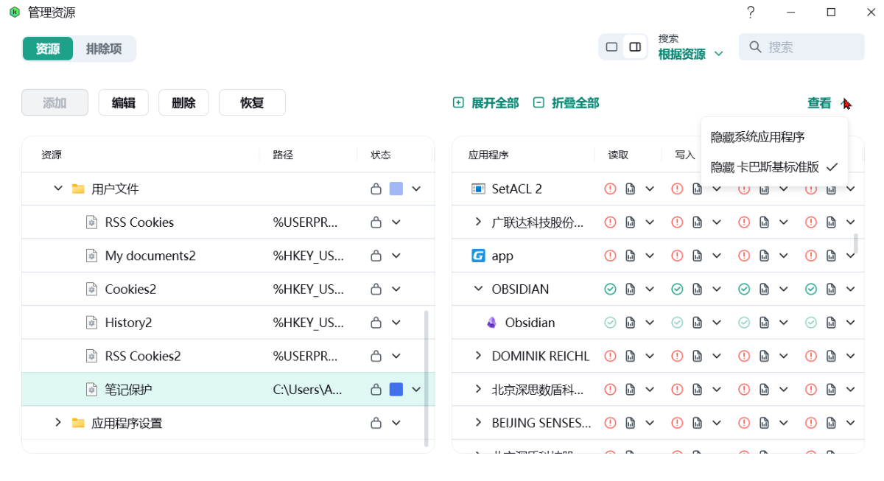Switch to single-pane view layout
This screenshot has width=884, height=481.
tap(611, 47)
